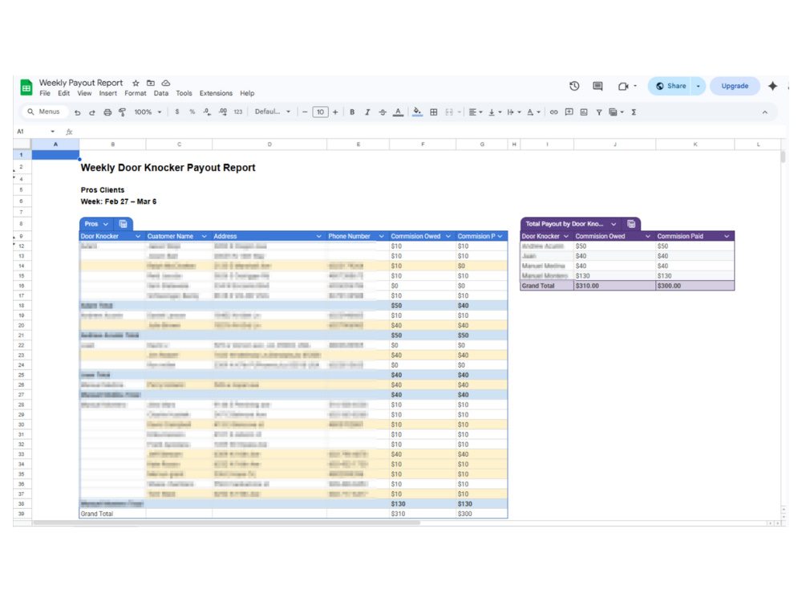This screenshot has width=802, height=602.
Task: Click the Share button
Action: pyautogui.click(x=670, y=86)
